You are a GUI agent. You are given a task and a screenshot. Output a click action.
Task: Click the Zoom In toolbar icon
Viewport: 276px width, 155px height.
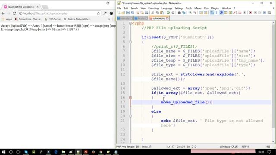click(190, 12)
